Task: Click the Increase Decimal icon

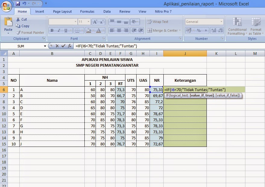Action: [x=213, y=30]
